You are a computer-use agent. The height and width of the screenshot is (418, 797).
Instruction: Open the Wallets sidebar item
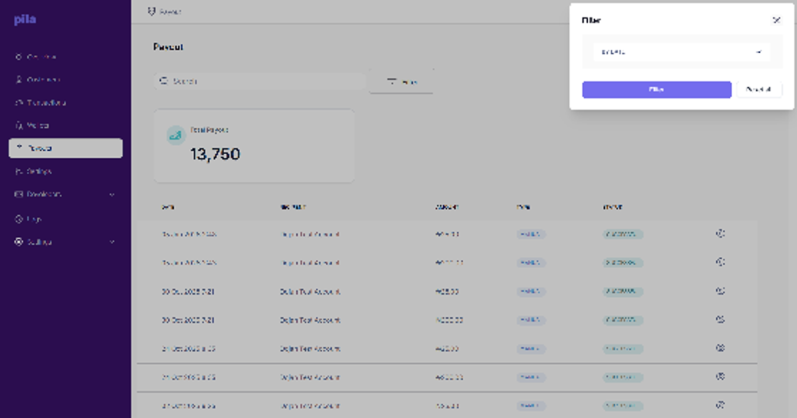[32, 125]
